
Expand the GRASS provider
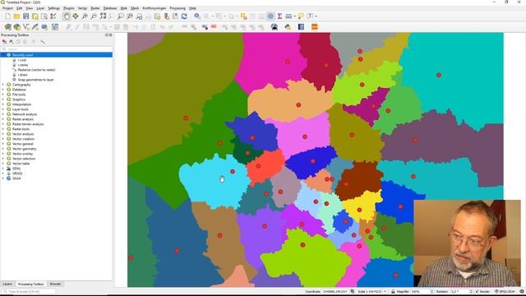(x=3, y=173)
